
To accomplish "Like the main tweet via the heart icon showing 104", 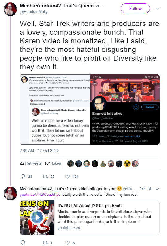I will [67, 177].
